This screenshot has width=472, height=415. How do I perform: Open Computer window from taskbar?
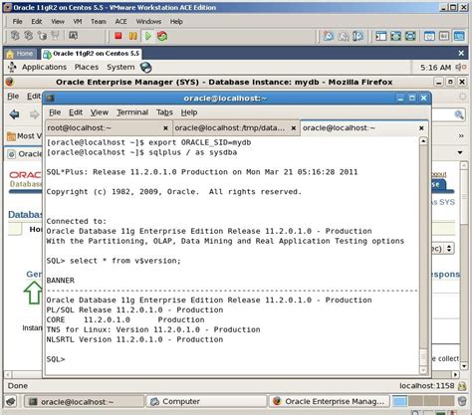coord(207,401)
